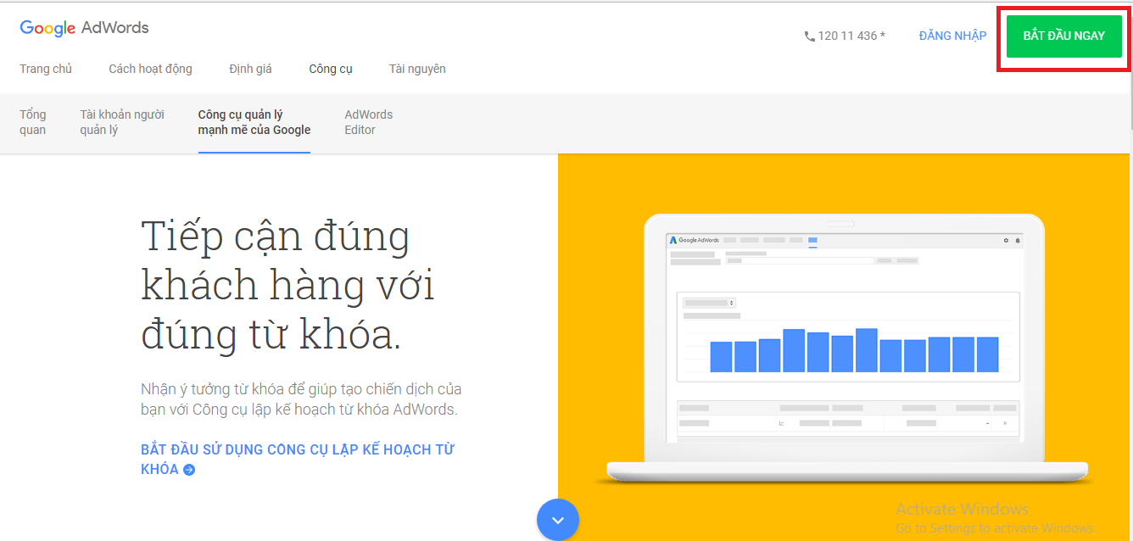This screenshot has height=541, width=1133.
Task: Select Công cụ menu item
Action: pyautogui.click(x=331, y=69)
